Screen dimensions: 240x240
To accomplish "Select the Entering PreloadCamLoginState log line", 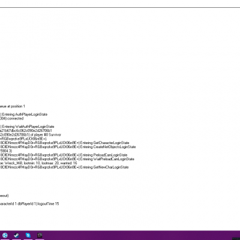I will (x=64, y=155).
